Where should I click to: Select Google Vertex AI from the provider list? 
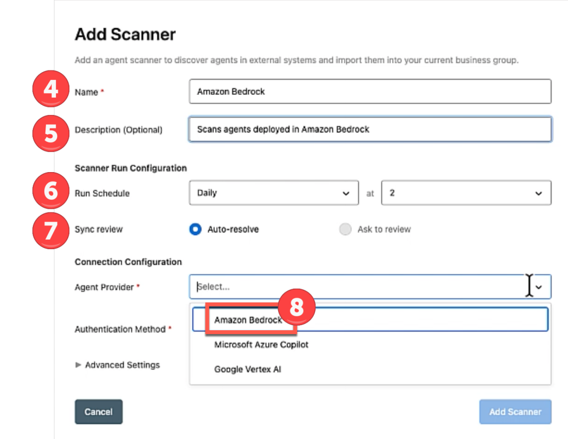click(x=248, y=369)
